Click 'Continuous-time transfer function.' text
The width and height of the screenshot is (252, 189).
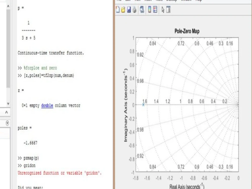(x=51, y=53)
